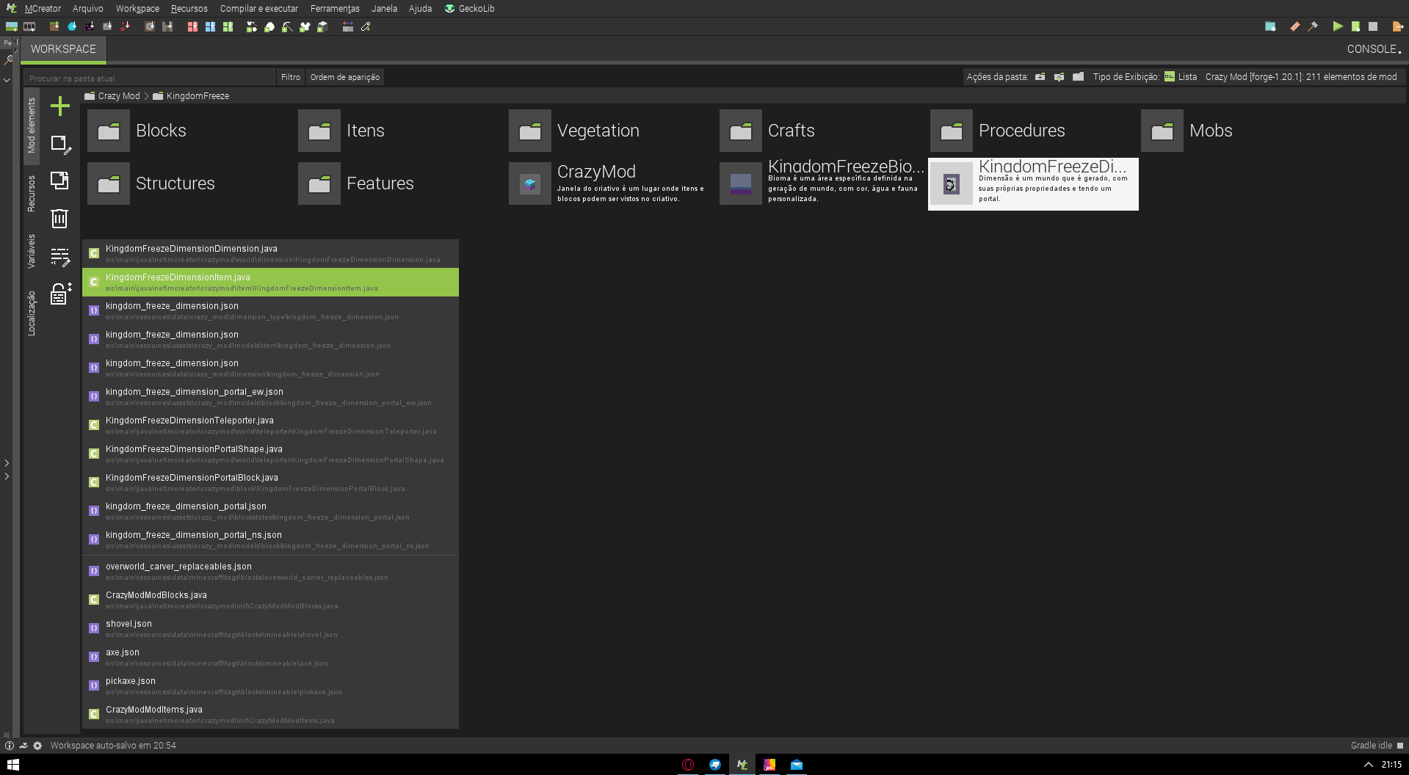Click the orange export mod icon
Image resolution: width=1409 pixels, height=775 pixels.
pos(1397,26)
